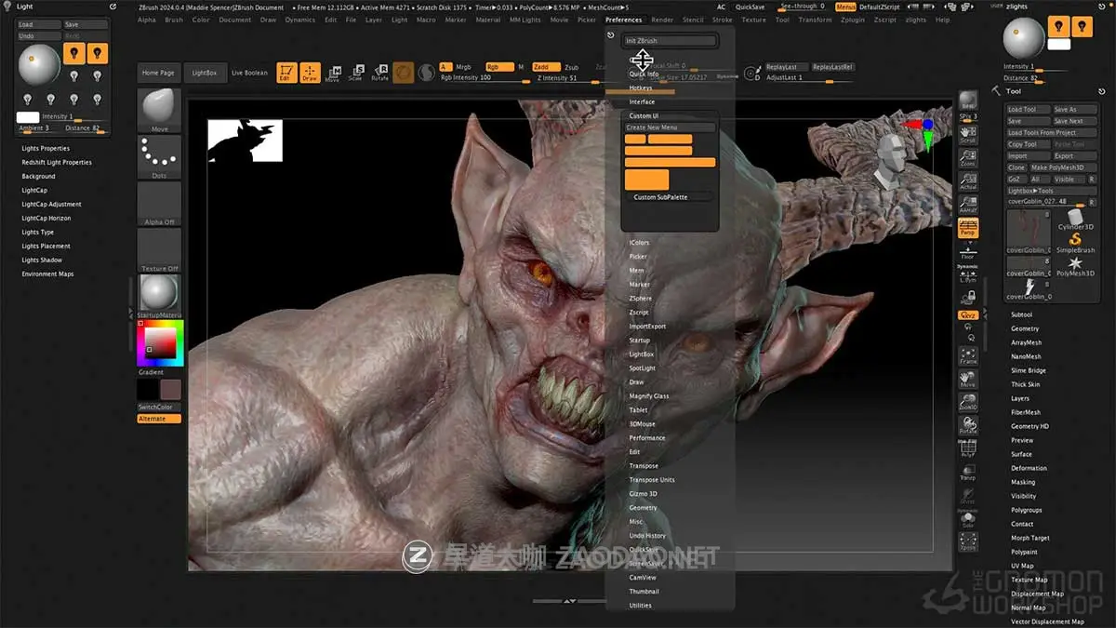Choose the Cylinder3D primitive in the Tool palette
This screenshot has width=1116, height=628.
1075,218
